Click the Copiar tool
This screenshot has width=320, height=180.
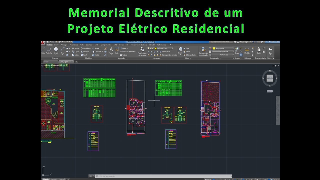[75, 51]
